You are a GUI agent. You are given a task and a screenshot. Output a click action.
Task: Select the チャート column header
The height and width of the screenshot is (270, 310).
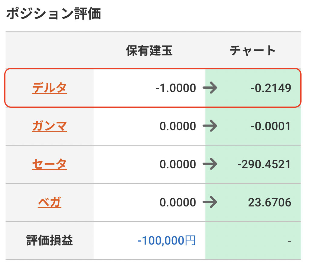coord(253,51)
